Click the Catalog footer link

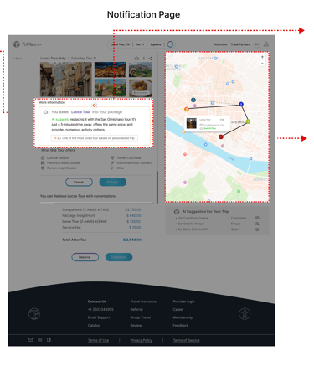click(94, 326)
